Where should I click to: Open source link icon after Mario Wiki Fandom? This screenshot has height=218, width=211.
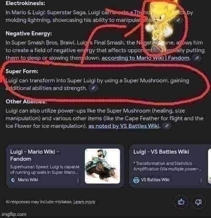pyautogui.click(x=197, y=58)
